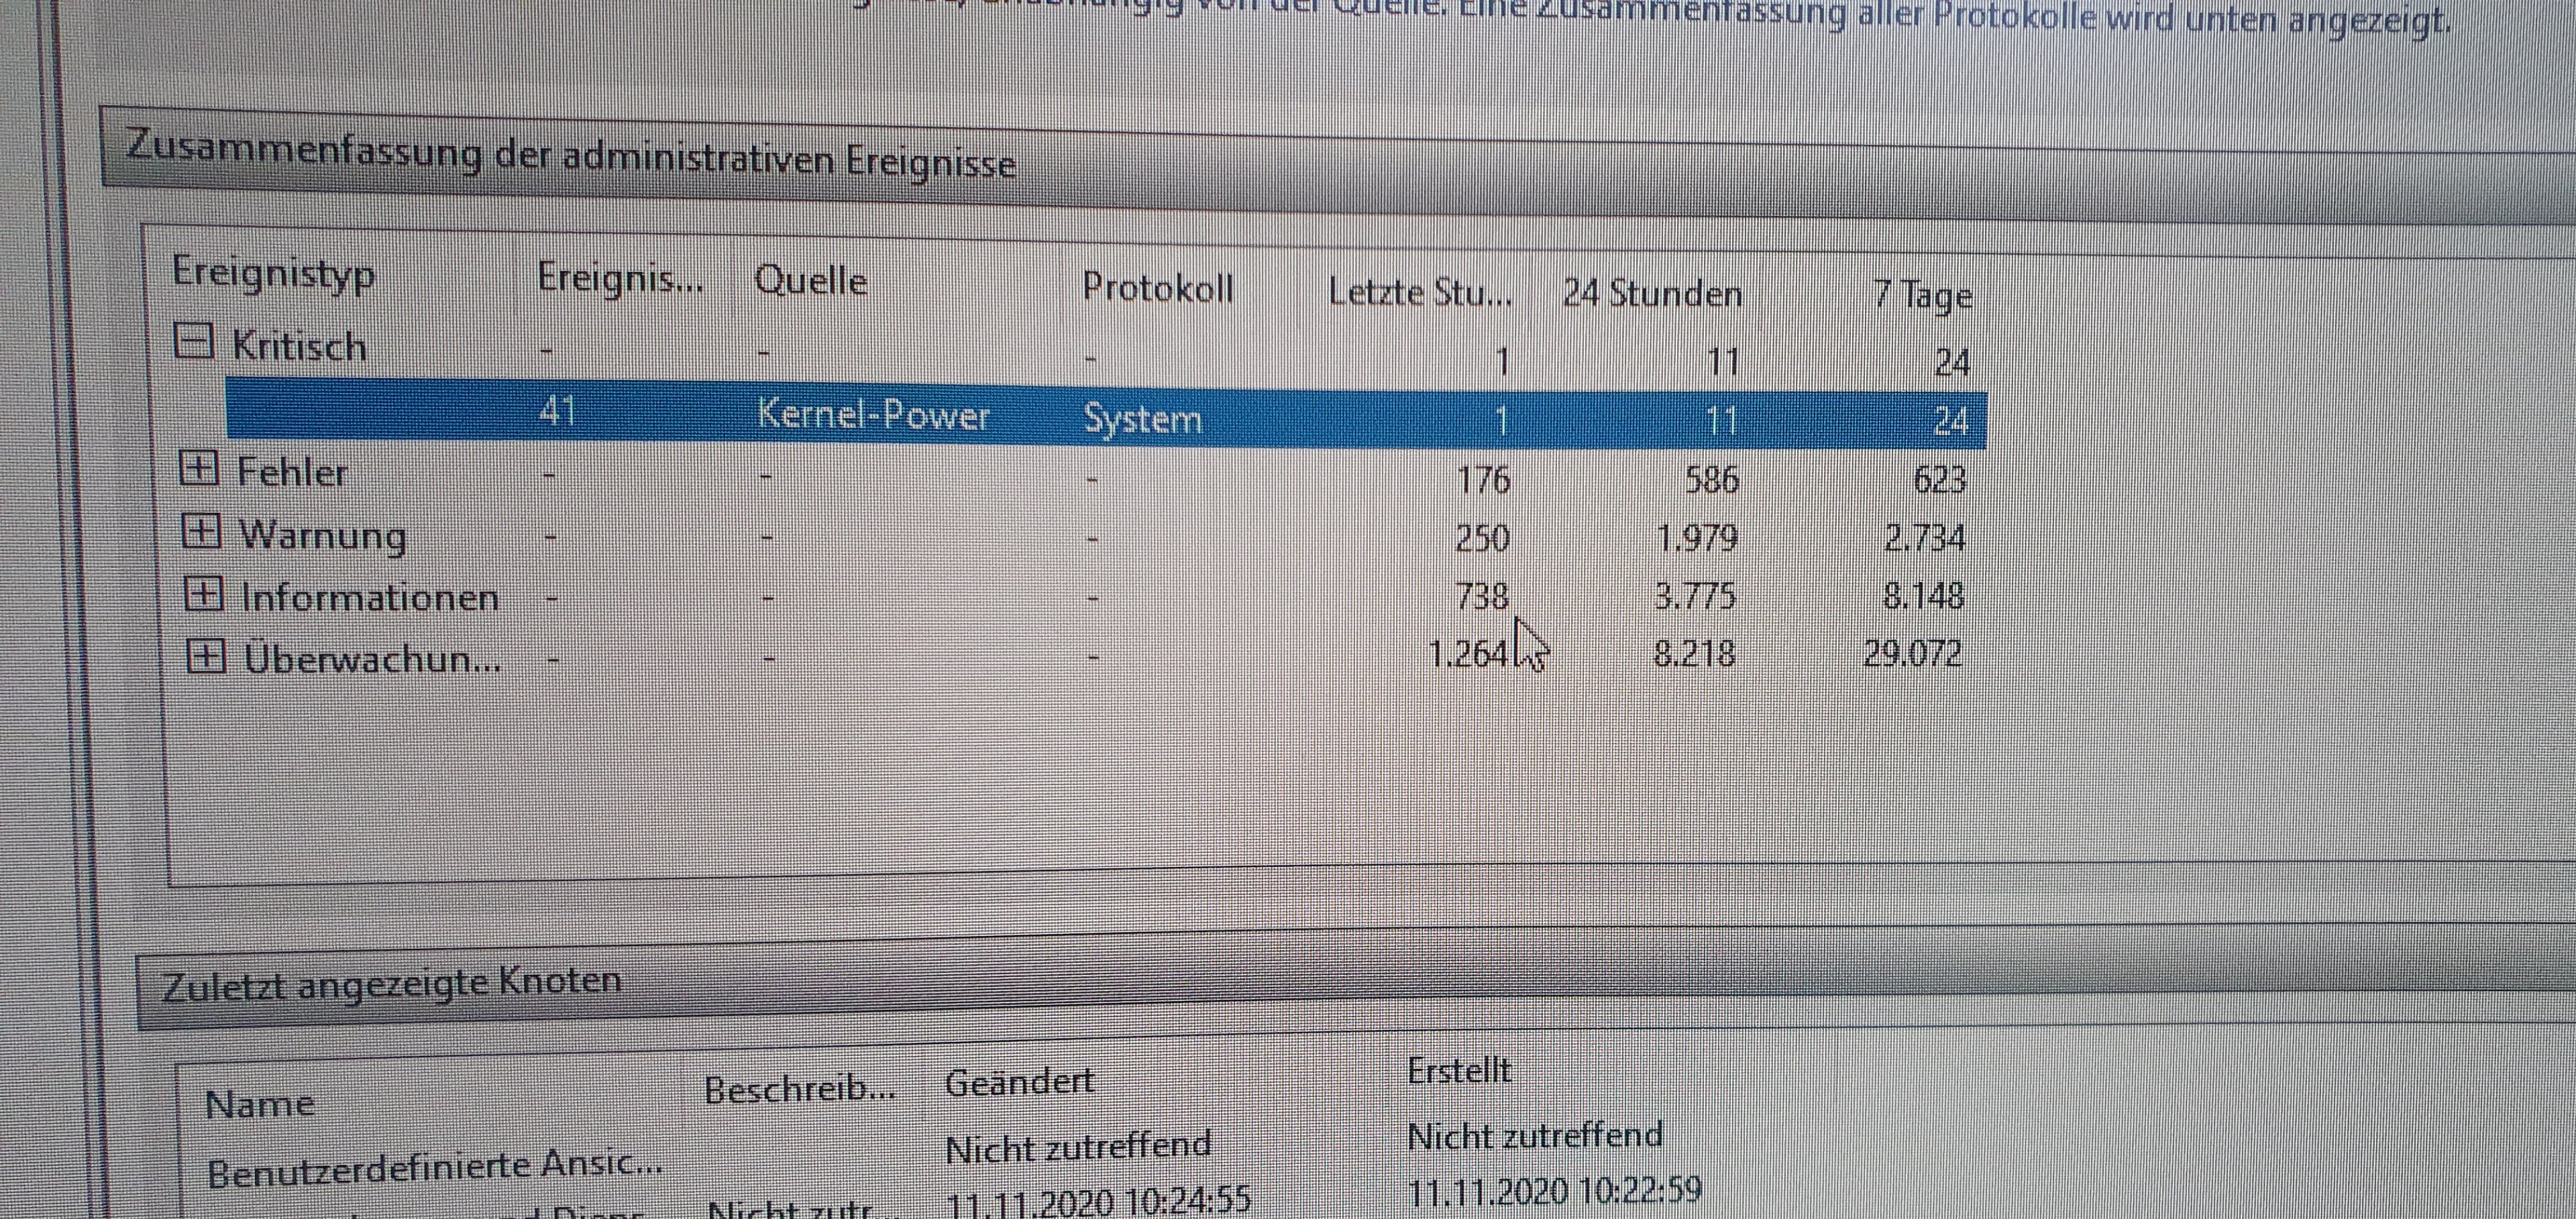The height and width of the screenshot is (1219, 2576).
Task: Sort by the 7 Tage column
Action: click(1921, 297)
